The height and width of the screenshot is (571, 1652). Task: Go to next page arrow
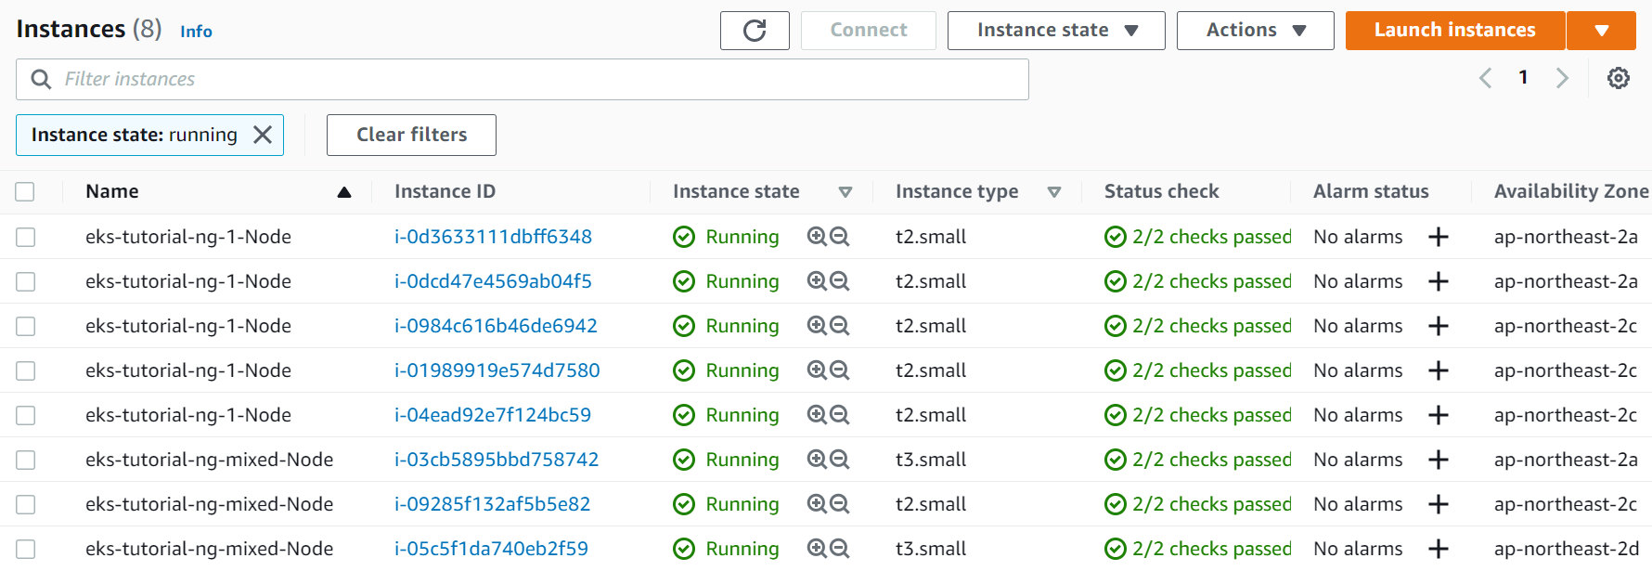[x=1562, y=78]
